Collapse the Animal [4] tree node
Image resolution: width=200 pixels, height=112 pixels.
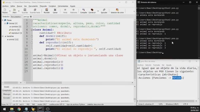click(5, 23)
